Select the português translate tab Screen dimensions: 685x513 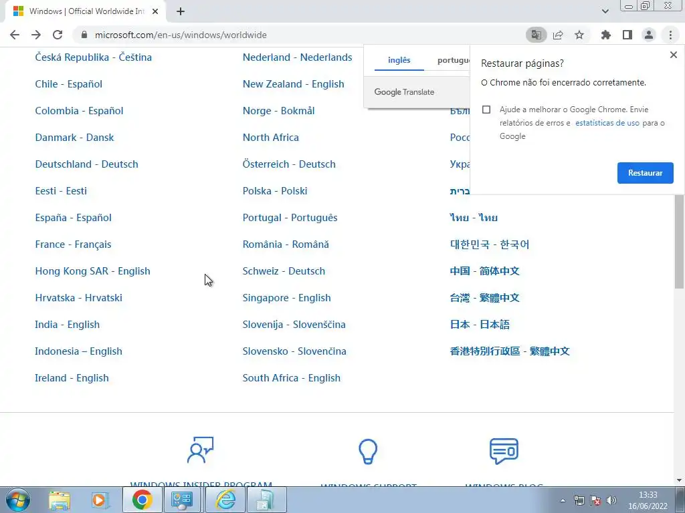pos(454,60)
